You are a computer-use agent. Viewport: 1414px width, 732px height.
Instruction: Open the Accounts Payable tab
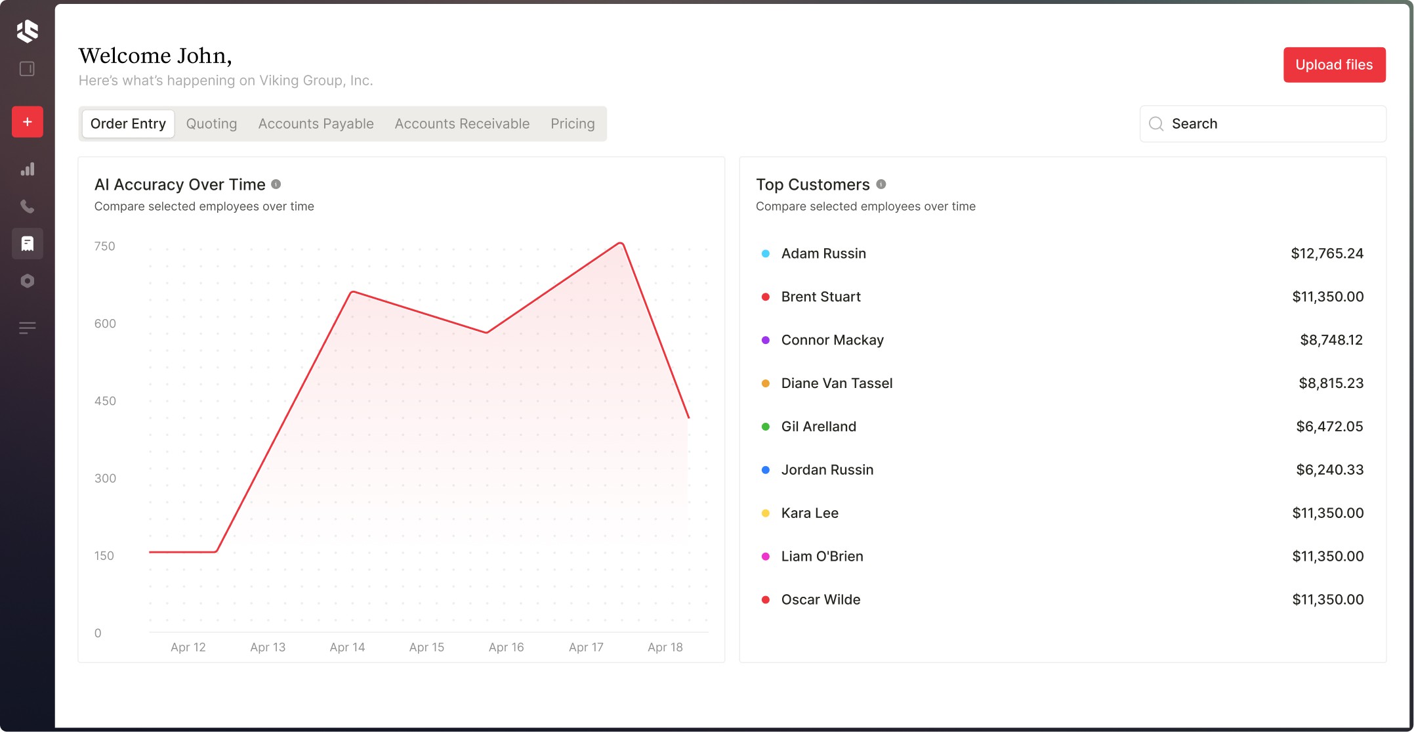pos(316,124)
